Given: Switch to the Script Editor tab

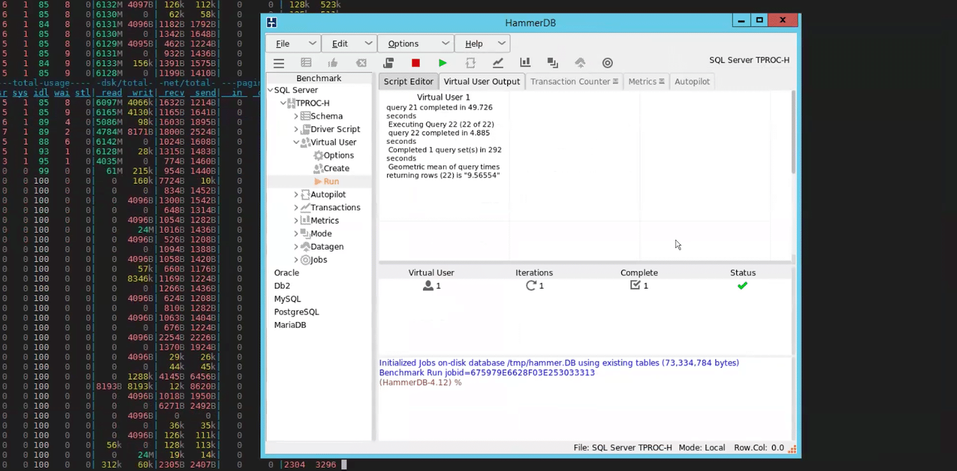Looking at the screenshot, I should [408, 82].
